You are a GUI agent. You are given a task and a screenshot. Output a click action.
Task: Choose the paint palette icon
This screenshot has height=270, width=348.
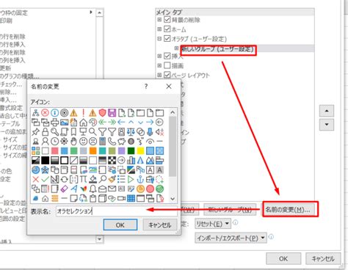tap(93, 123)
